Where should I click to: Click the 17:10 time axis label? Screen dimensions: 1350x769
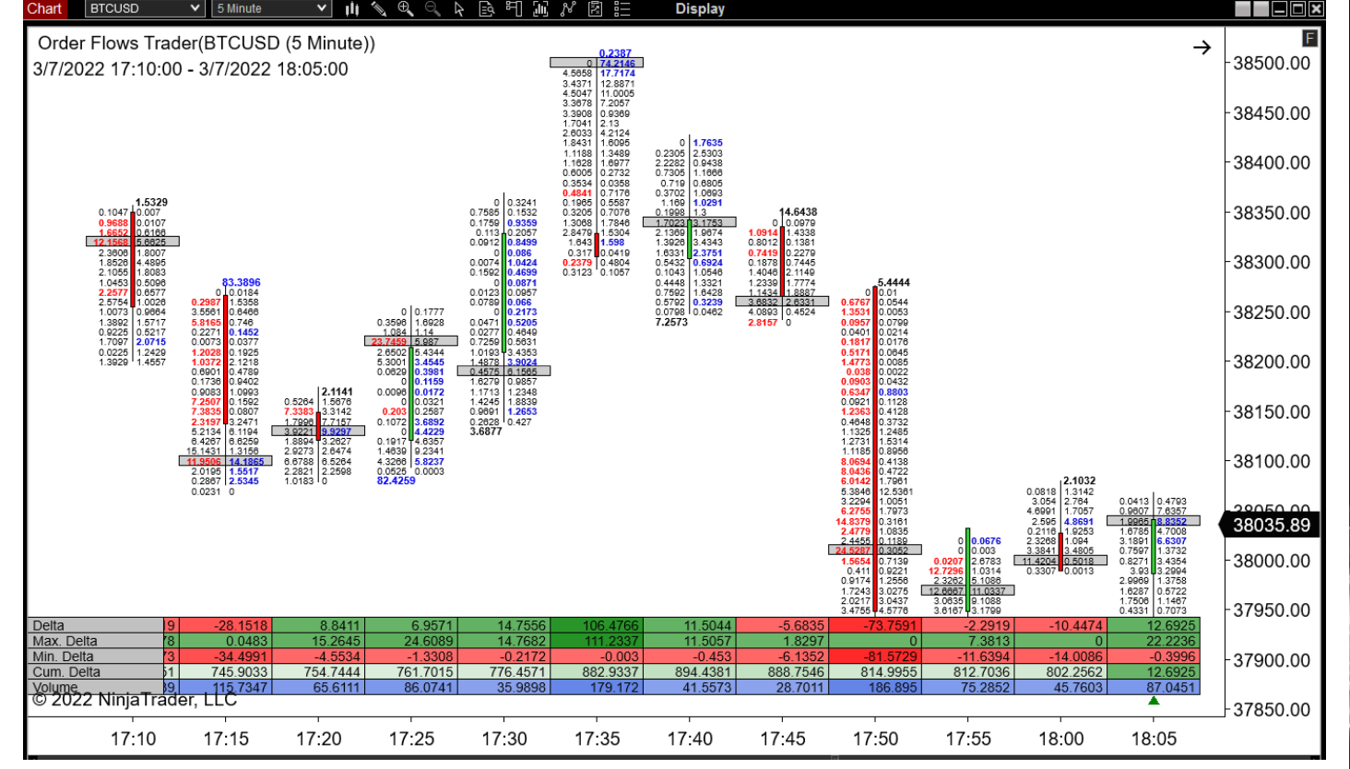(133, 739)
